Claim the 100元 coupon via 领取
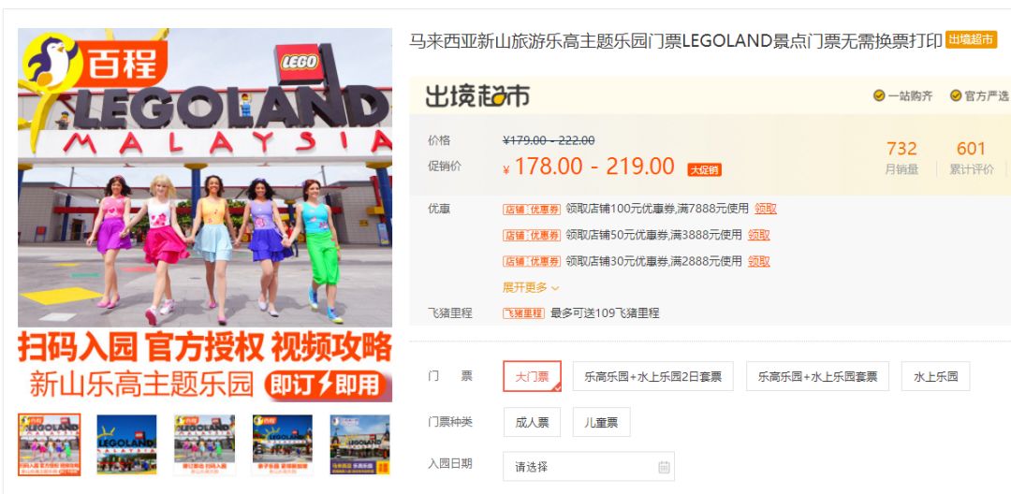 [766, 209]
